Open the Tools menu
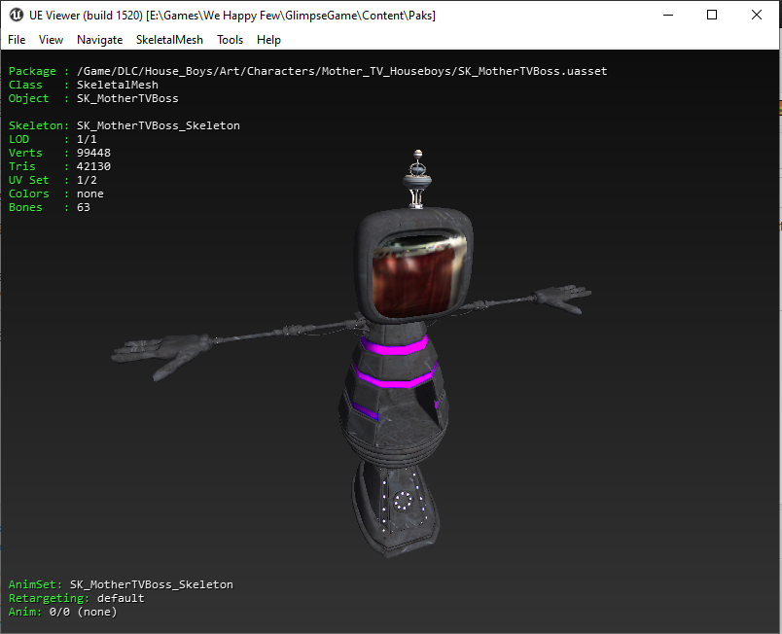 pyautogui.click(x=230, y=40)
